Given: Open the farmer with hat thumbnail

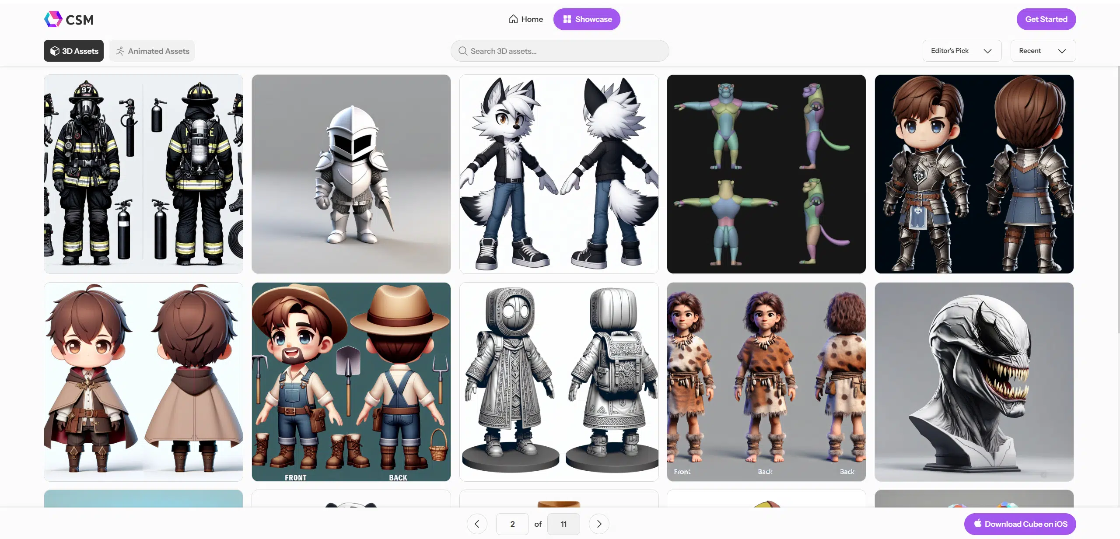Looking at the screenshot, I should click(351, 381).
